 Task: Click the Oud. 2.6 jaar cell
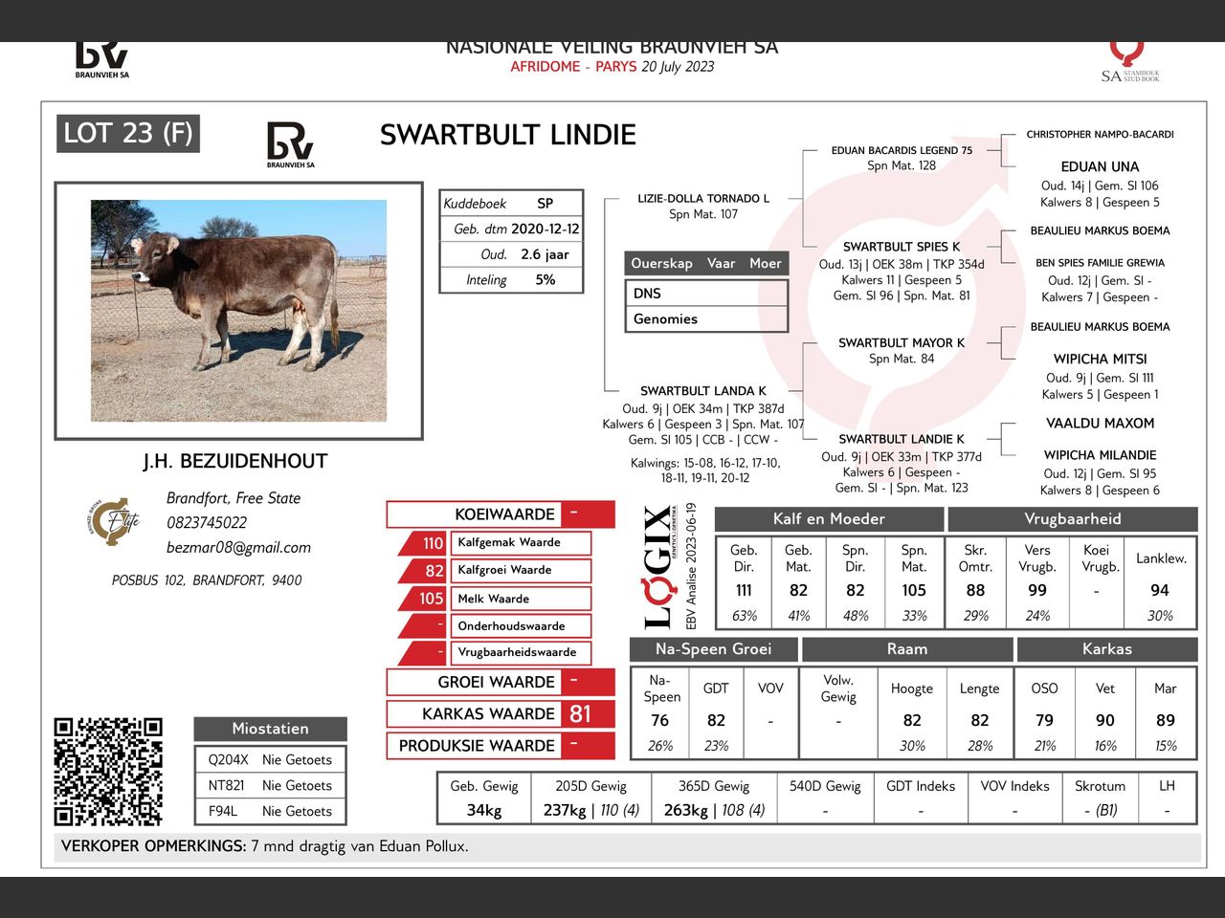coord(511,254)
